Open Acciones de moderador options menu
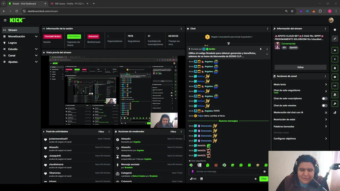 pos(181,132)
